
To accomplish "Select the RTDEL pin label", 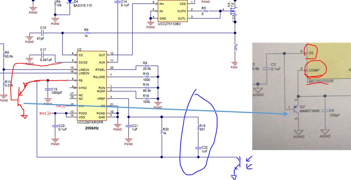I will pyautogui.click(x=100, y=69).
